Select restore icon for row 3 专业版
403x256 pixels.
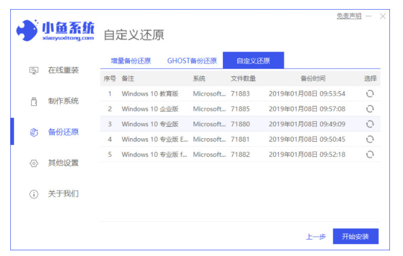click(x=370, y=124)
